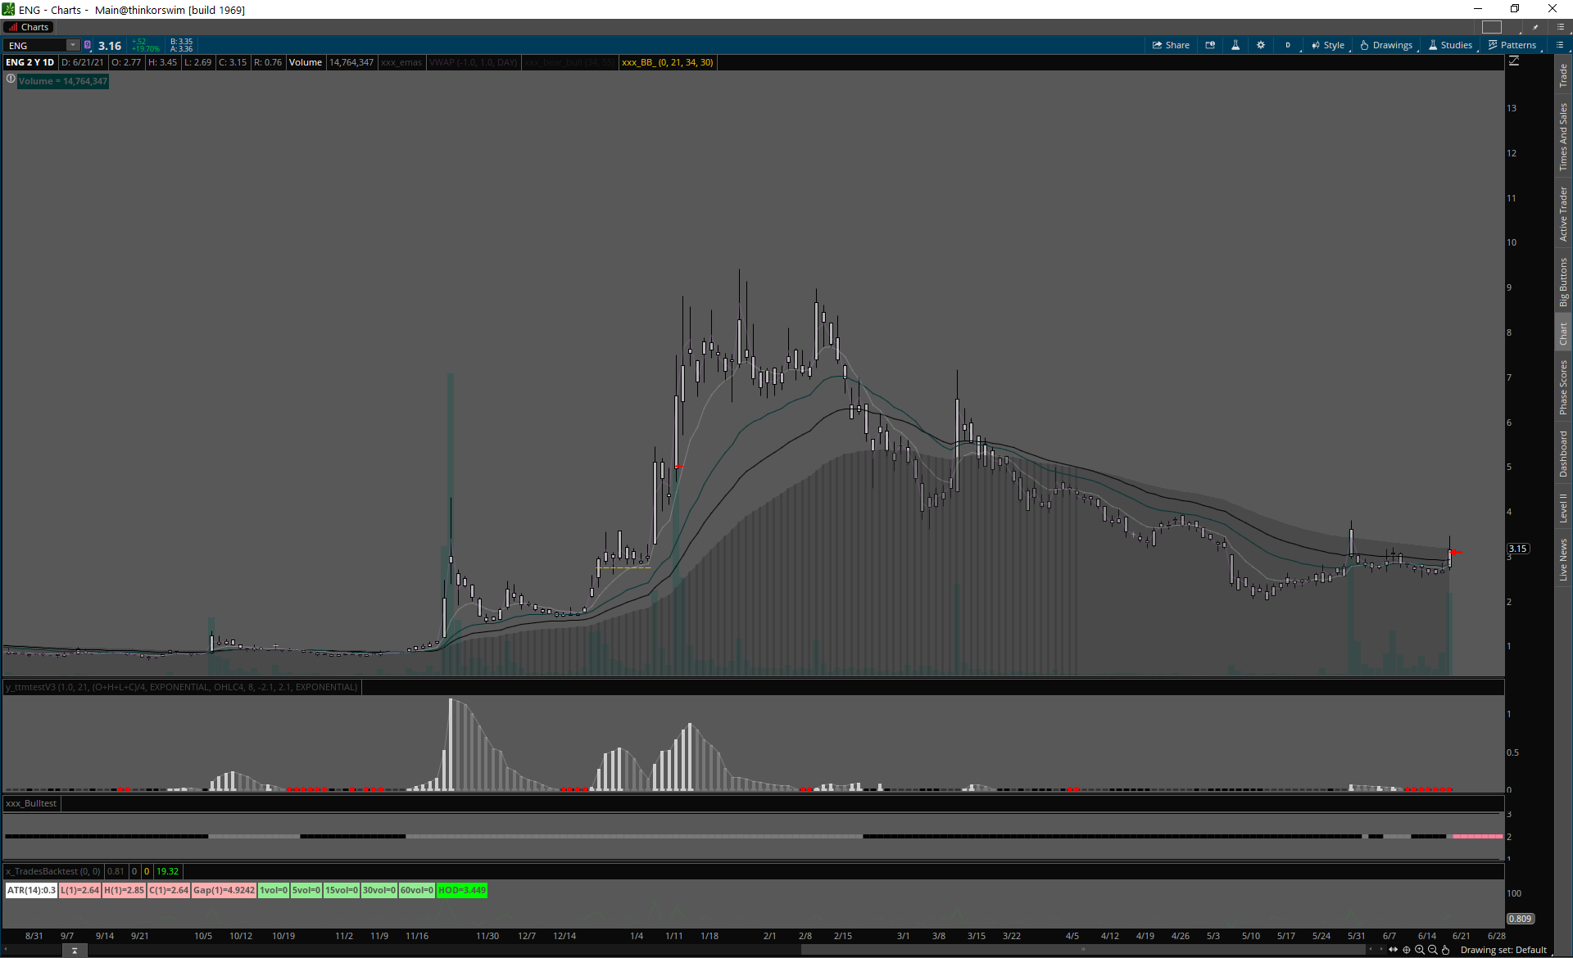Click the zoom in magnifier icon
Viewport: 1573px width, 958px height.
[x=1420, y=950]
